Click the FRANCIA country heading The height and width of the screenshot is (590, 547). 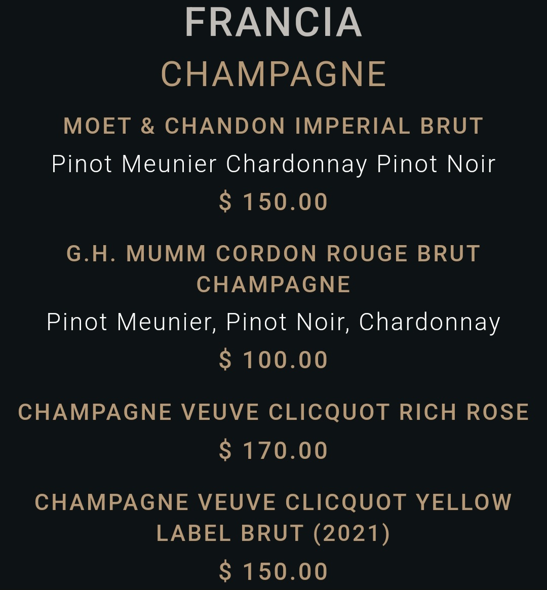(273, 23)
